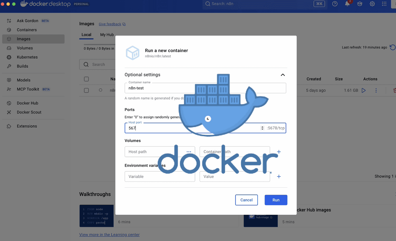396x241 pixels.
Task: Check the n8n image row checkbox
Action: click(x=87, y=90)
